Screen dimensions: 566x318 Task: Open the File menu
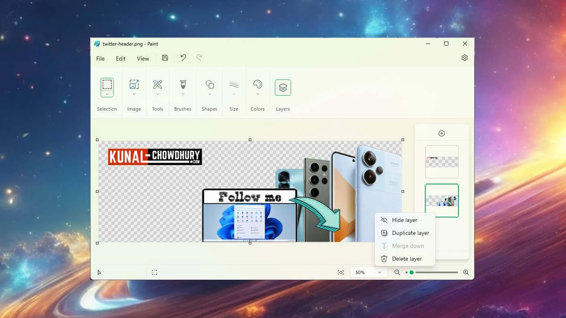pyautogui.click(x=100, y=59)
